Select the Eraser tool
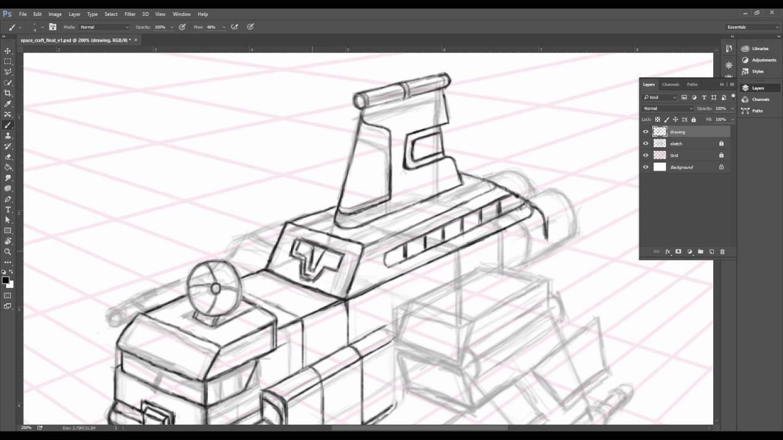Image resolution: width=783 pixels, height=440 pixels. click(x=8, y=156)
